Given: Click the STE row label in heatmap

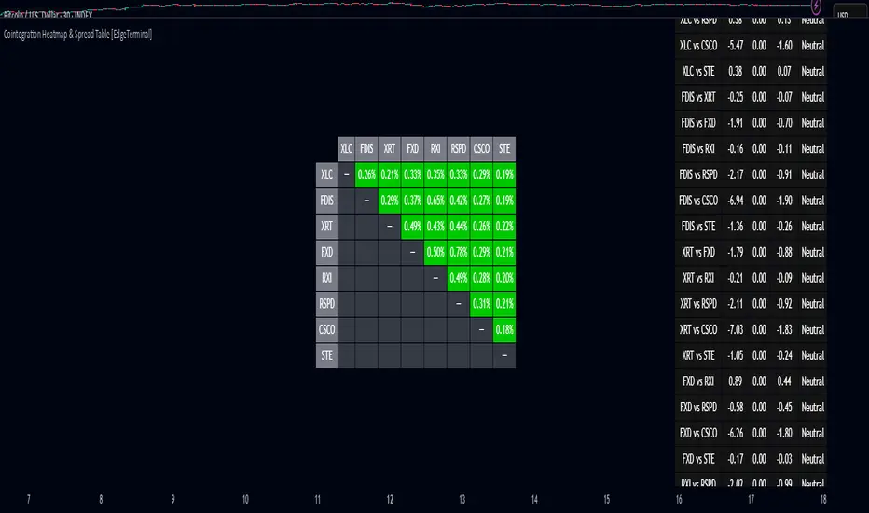Looking at the screenshot, I should (326, 355).
